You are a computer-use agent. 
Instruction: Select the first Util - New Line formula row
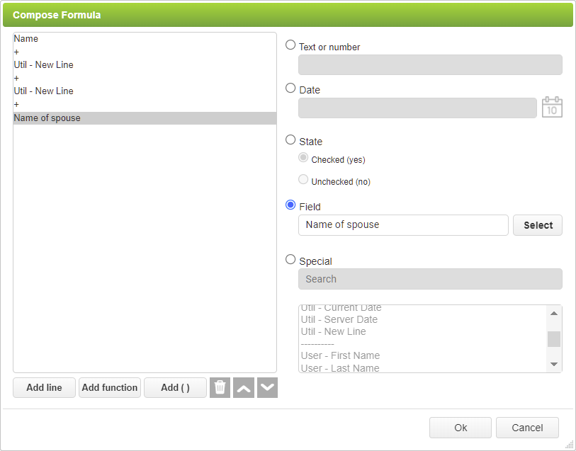tap(145, 64)
